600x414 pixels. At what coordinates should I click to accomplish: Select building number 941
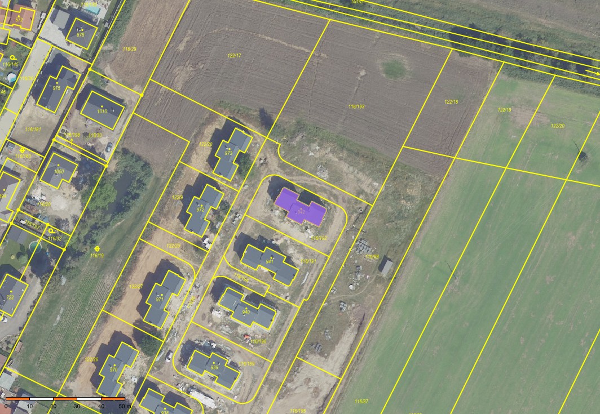point(270,261)
